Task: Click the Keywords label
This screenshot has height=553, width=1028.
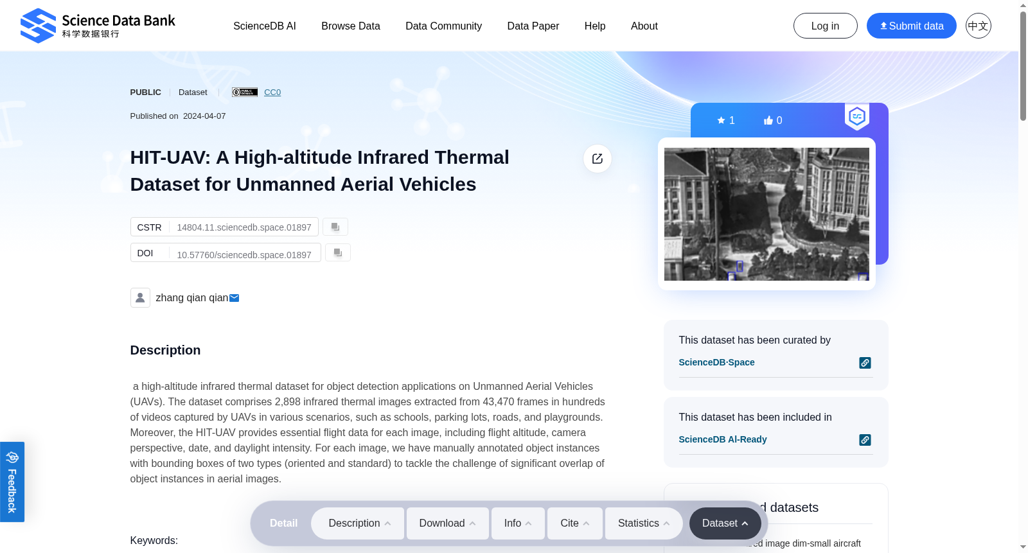Action: tap(154, 540)
